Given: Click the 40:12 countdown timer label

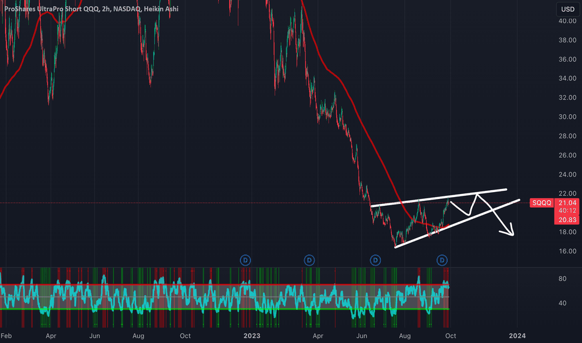Looking at the screenshot, I should [567, 211].
